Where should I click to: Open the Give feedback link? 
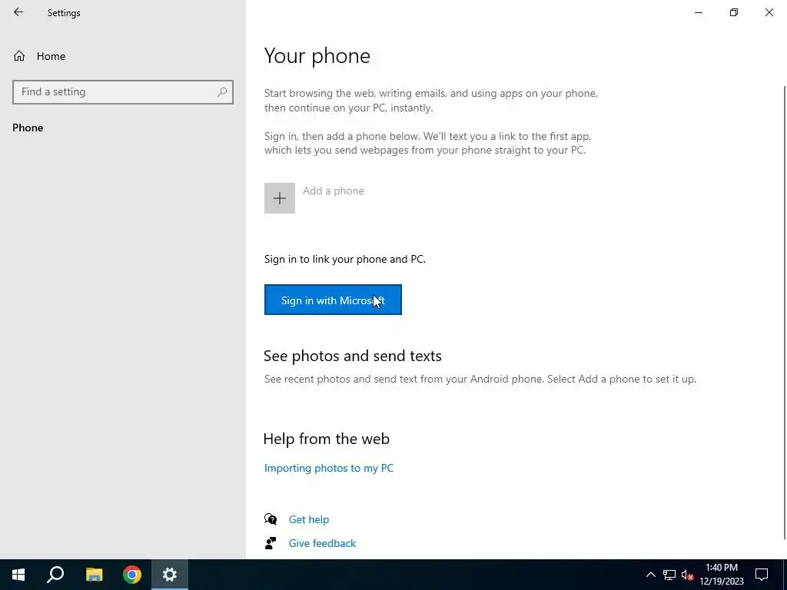coord(322,543)
